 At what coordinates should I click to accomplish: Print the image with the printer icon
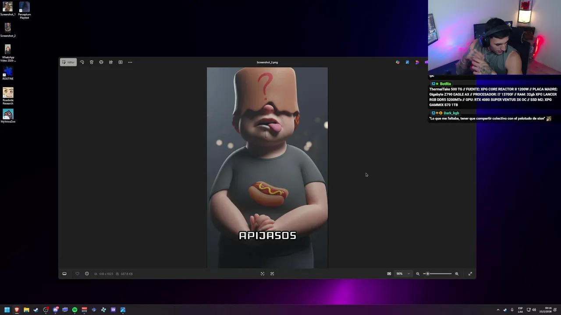pos(101,62)
